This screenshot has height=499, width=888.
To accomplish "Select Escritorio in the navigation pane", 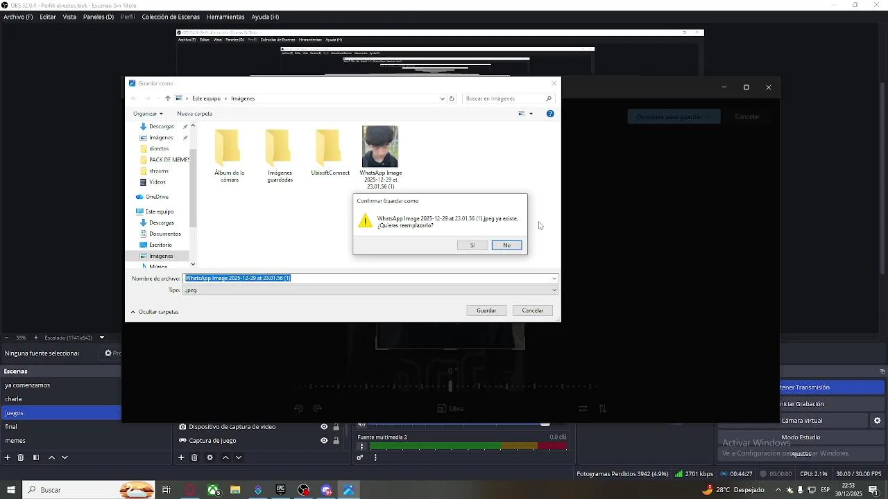I will click(160, 245).
